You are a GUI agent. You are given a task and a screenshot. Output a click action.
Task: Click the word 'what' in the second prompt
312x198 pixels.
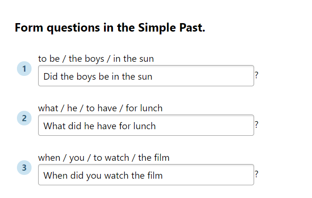point(48,108)
